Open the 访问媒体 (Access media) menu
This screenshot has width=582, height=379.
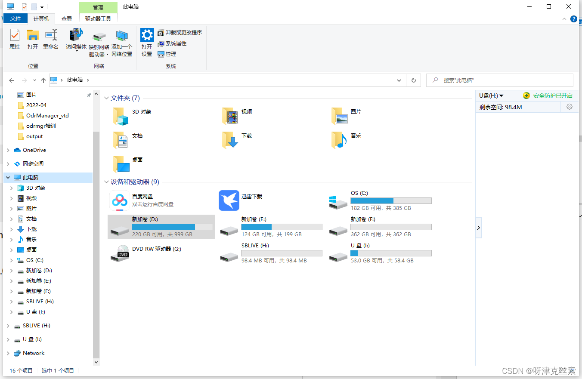(x=76, y=40)
